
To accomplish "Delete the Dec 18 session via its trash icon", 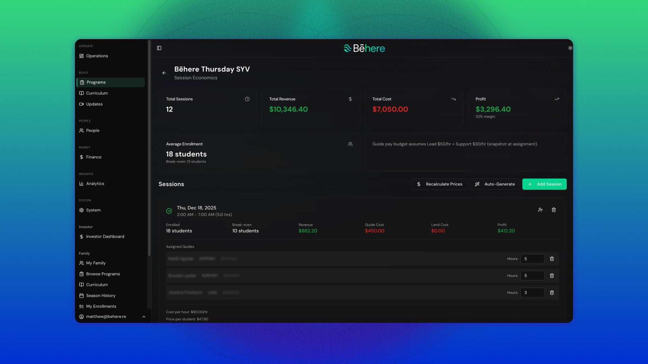I will [553, 210].
